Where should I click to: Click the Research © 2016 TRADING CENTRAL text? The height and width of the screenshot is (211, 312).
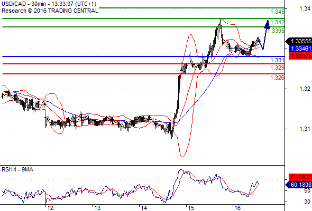(50, 11)
